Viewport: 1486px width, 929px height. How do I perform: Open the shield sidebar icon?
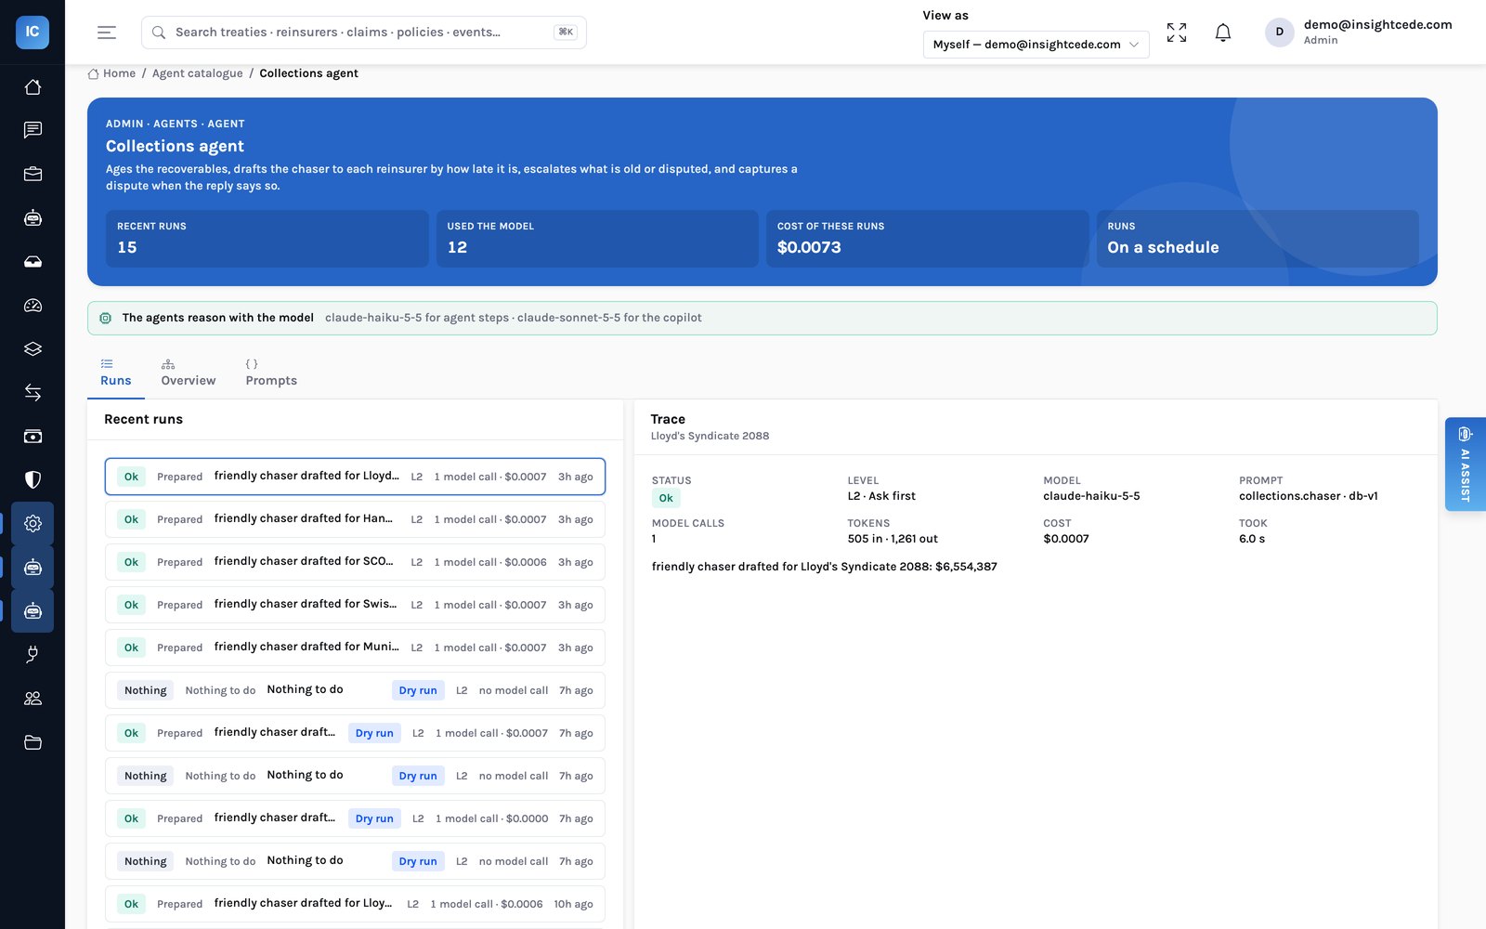[x=33, y=479]
